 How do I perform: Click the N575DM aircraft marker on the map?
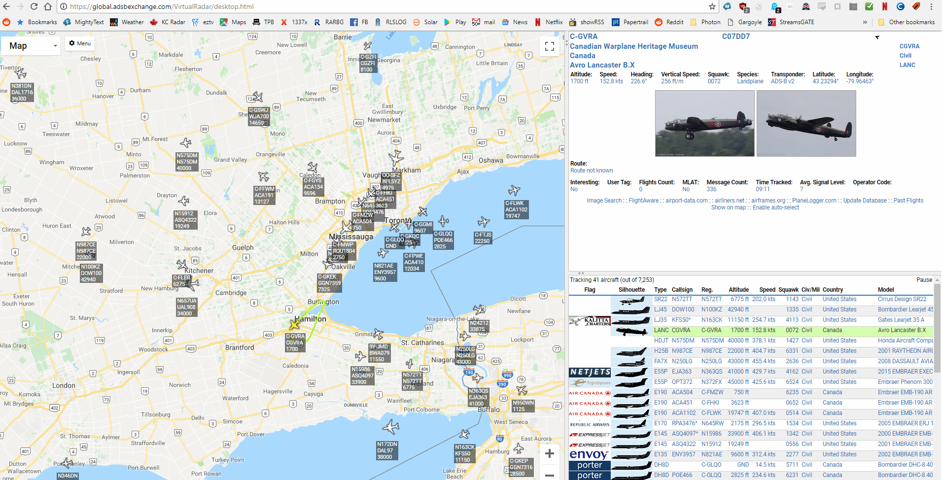(x=185, y=143)
